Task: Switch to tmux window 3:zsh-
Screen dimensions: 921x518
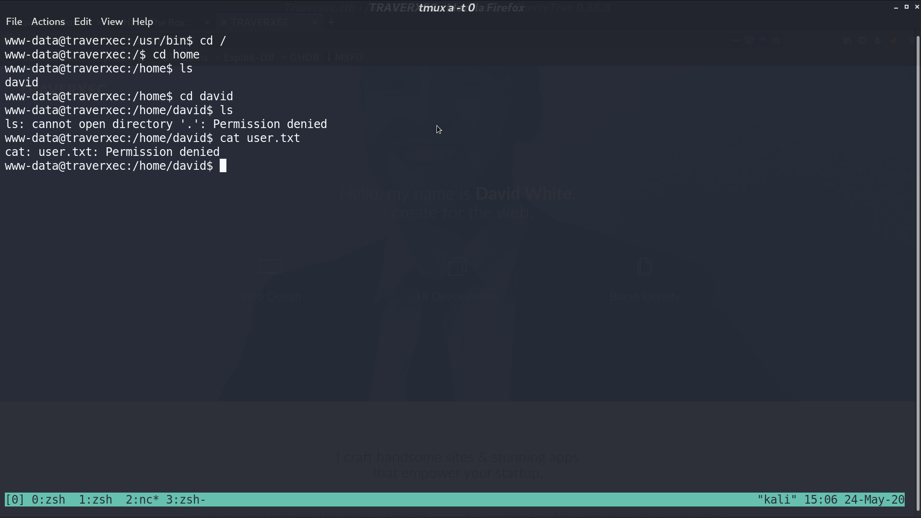Action: click(x=186, y=500)
